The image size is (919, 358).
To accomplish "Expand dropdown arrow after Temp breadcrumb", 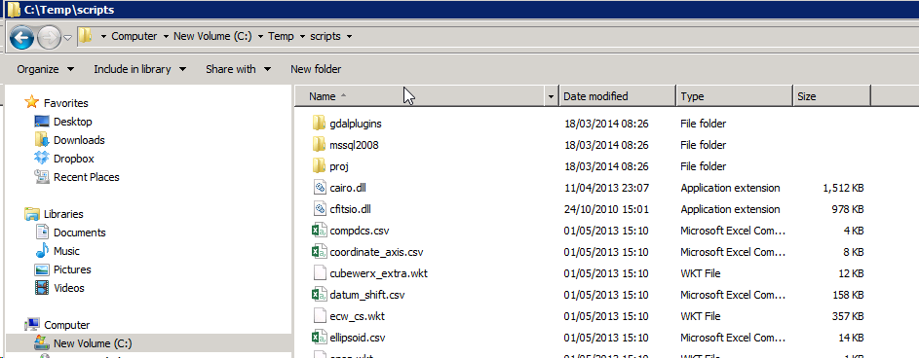I will [x=302, y=37].
